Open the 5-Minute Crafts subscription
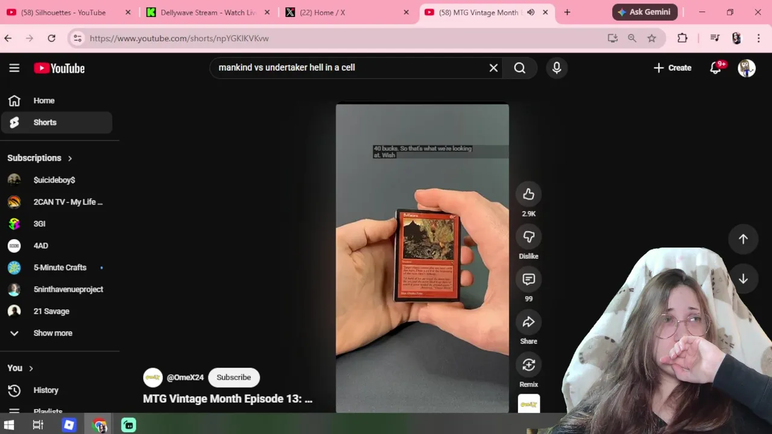Screen dimensions: 772x434 [x=56, y=267]
